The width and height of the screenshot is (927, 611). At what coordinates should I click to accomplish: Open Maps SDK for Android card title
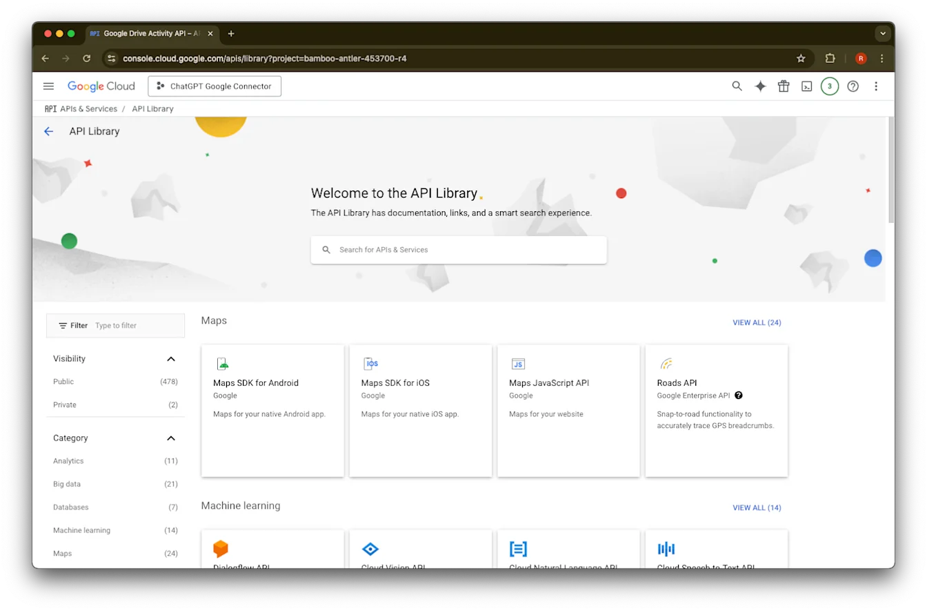point(256,383)
